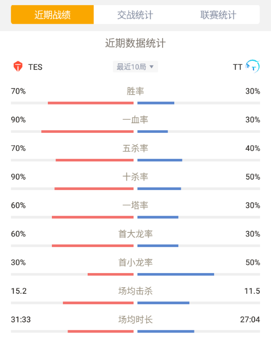Click the TT team logo icon
Viewport: 271px width, 340px height.
253,66
